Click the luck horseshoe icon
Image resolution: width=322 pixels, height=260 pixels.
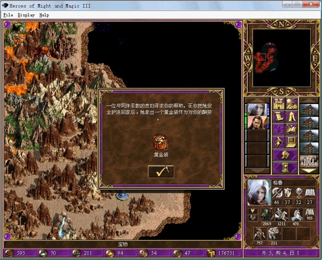click(x=253, y=218)
